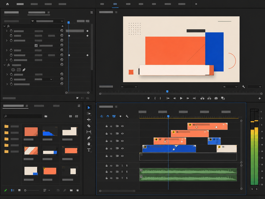The width and height of the screenshot is (265, 199).
Task: Solo the bottom audio track
Action: [x=127, y=178]
